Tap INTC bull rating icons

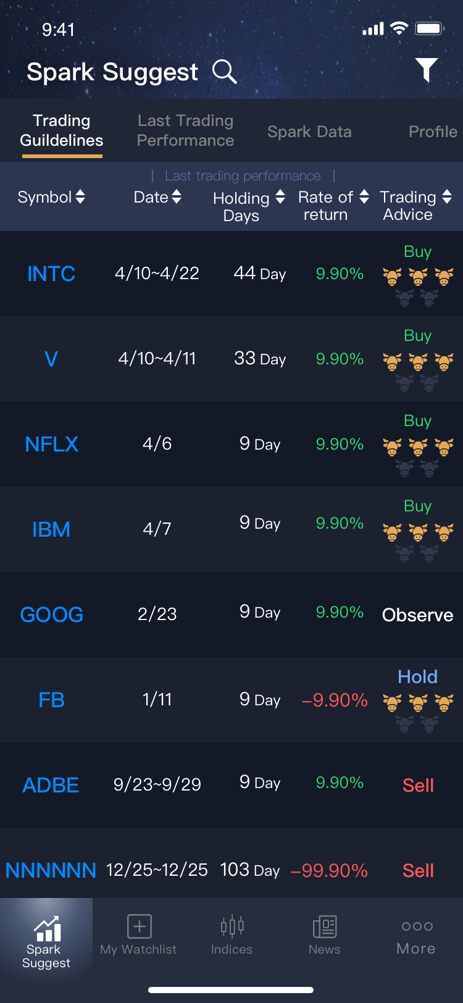[x=418, y=287]
